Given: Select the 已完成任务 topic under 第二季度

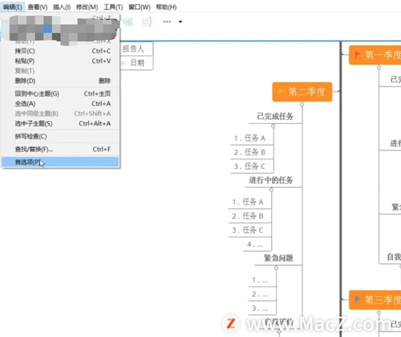Looking at the screenshot, I should point(275,116).
